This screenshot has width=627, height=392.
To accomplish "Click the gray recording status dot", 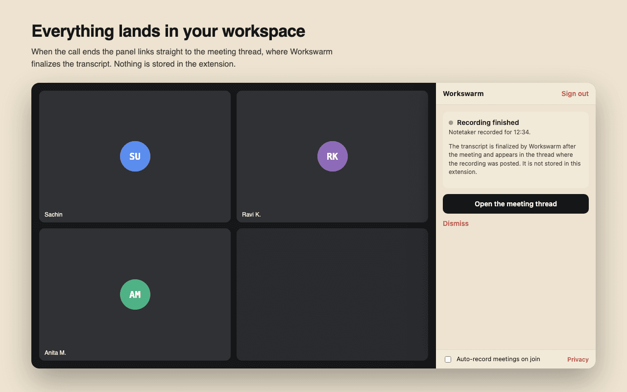I will pos(451,123).
